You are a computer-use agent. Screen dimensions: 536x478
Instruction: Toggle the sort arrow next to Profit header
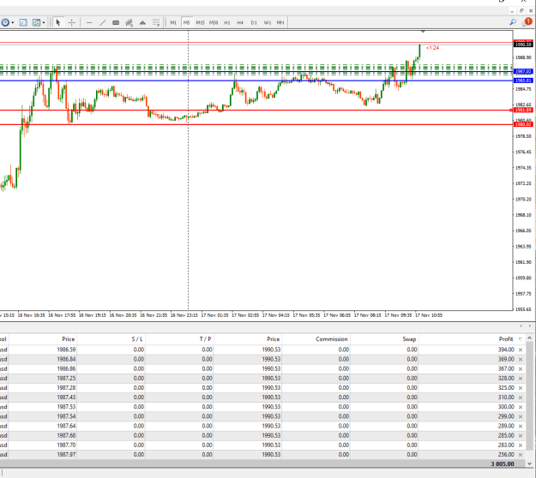click(x=521, y=339)
